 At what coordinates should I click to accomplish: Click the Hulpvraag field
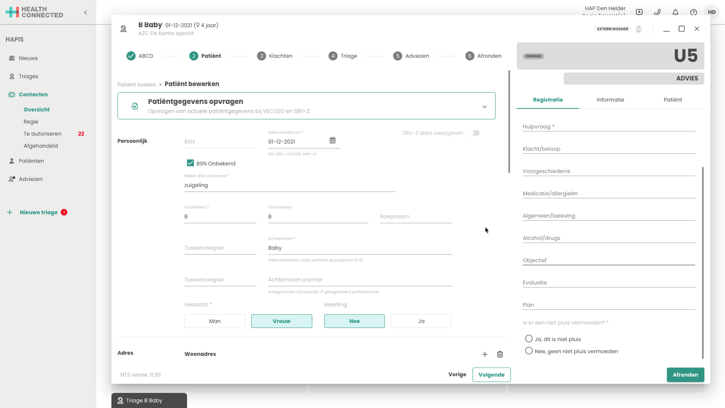(609, 127)
